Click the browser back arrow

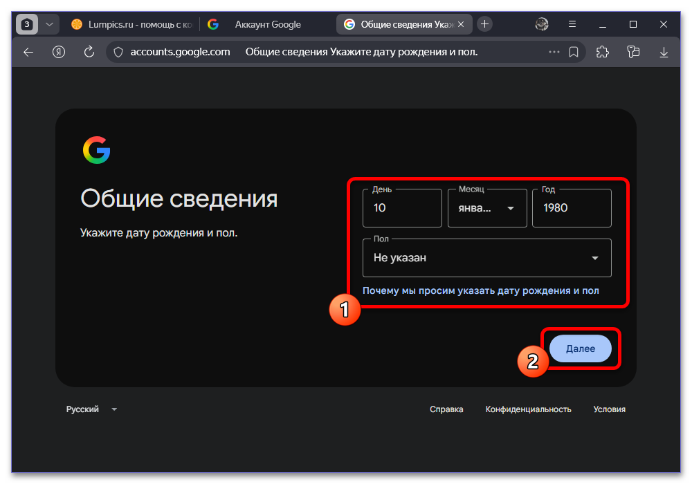(x=28, y=52)
